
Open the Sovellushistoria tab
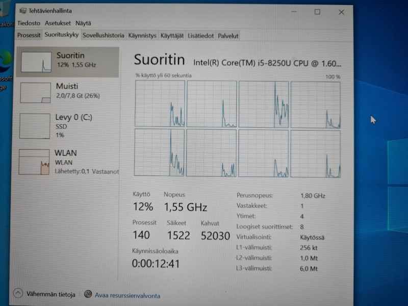pyautogui.click(x=104, y=35)
